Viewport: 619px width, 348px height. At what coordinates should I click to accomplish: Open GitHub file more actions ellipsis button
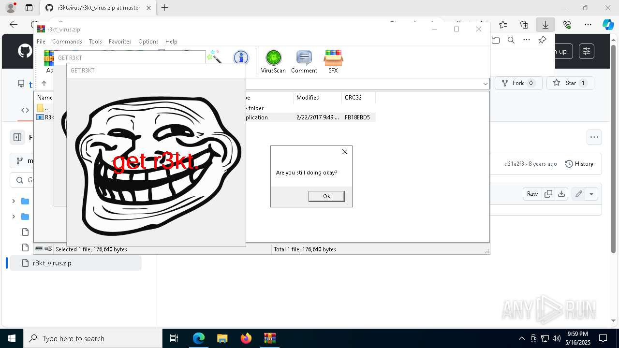pyautogui.click(x=594, y=137)
